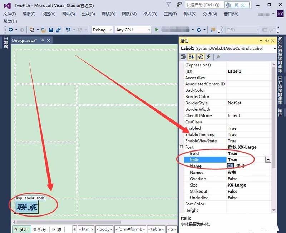The height and width of the screenshot is (233, 286).
Task: Open the 格式 menu
Action: click(151, 14)
